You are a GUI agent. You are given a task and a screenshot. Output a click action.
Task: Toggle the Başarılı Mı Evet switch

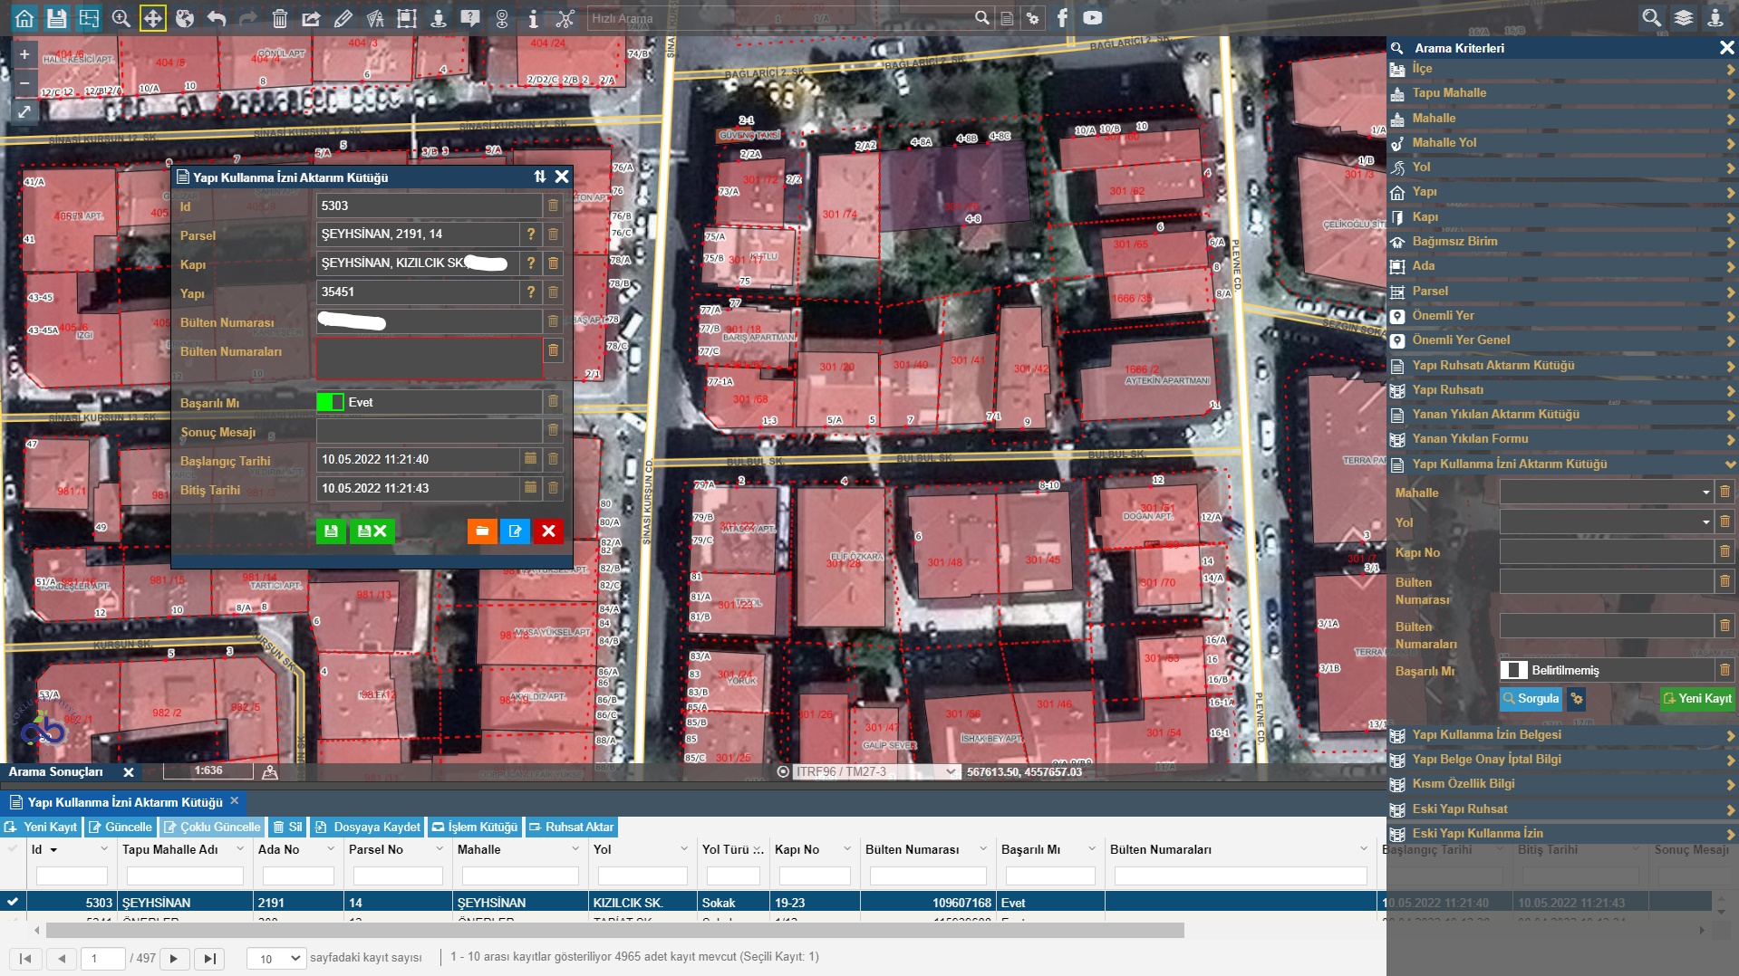tap(331, 402)
